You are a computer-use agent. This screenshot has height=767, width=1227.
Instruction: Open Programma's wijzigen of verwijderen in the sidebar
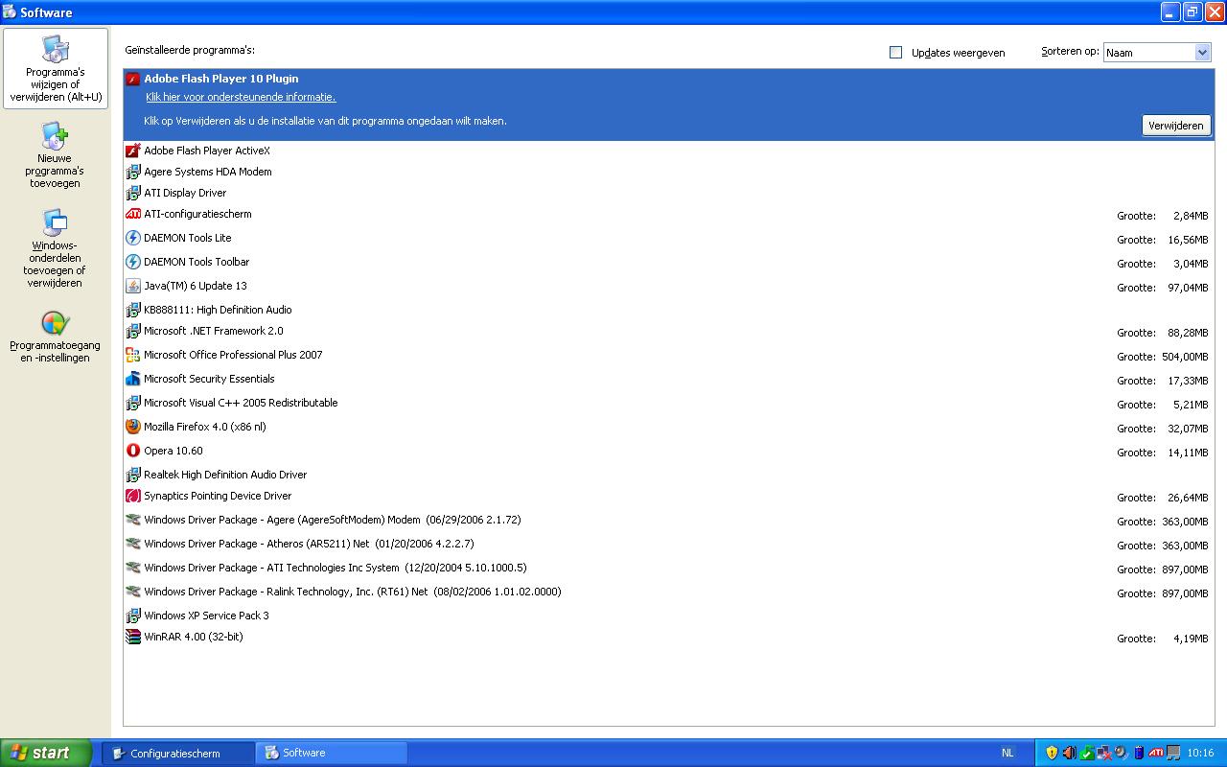(56, 69)
